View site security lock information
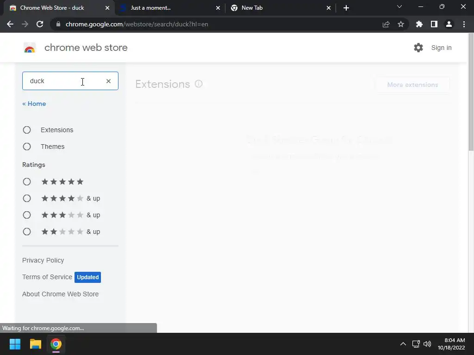474x355 pixels. (x=58, y=24)
